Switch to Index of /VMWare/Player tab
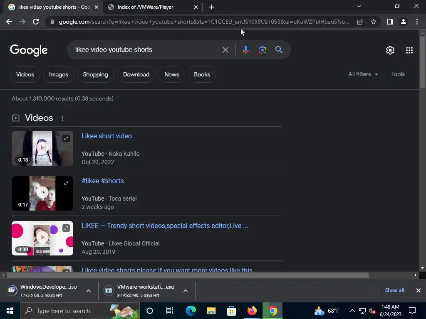This screenshot has height=319, width=426. 153,7
